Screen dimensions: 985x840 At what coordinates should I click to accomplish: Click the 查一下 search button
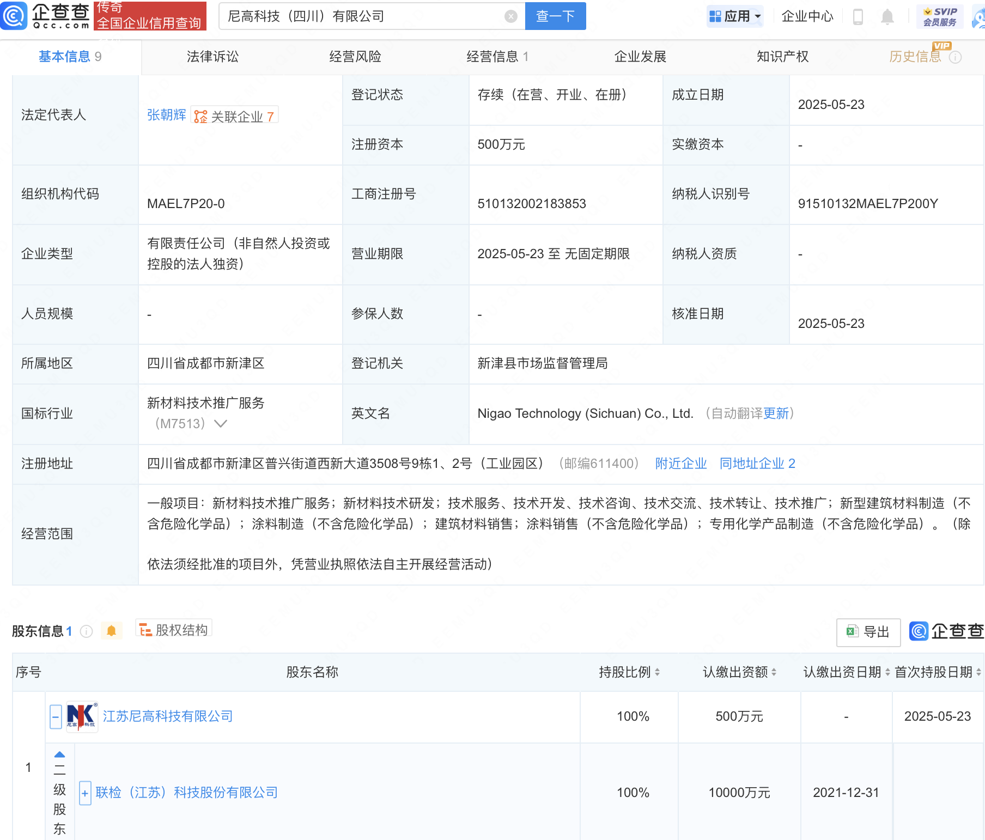(555, 16)
